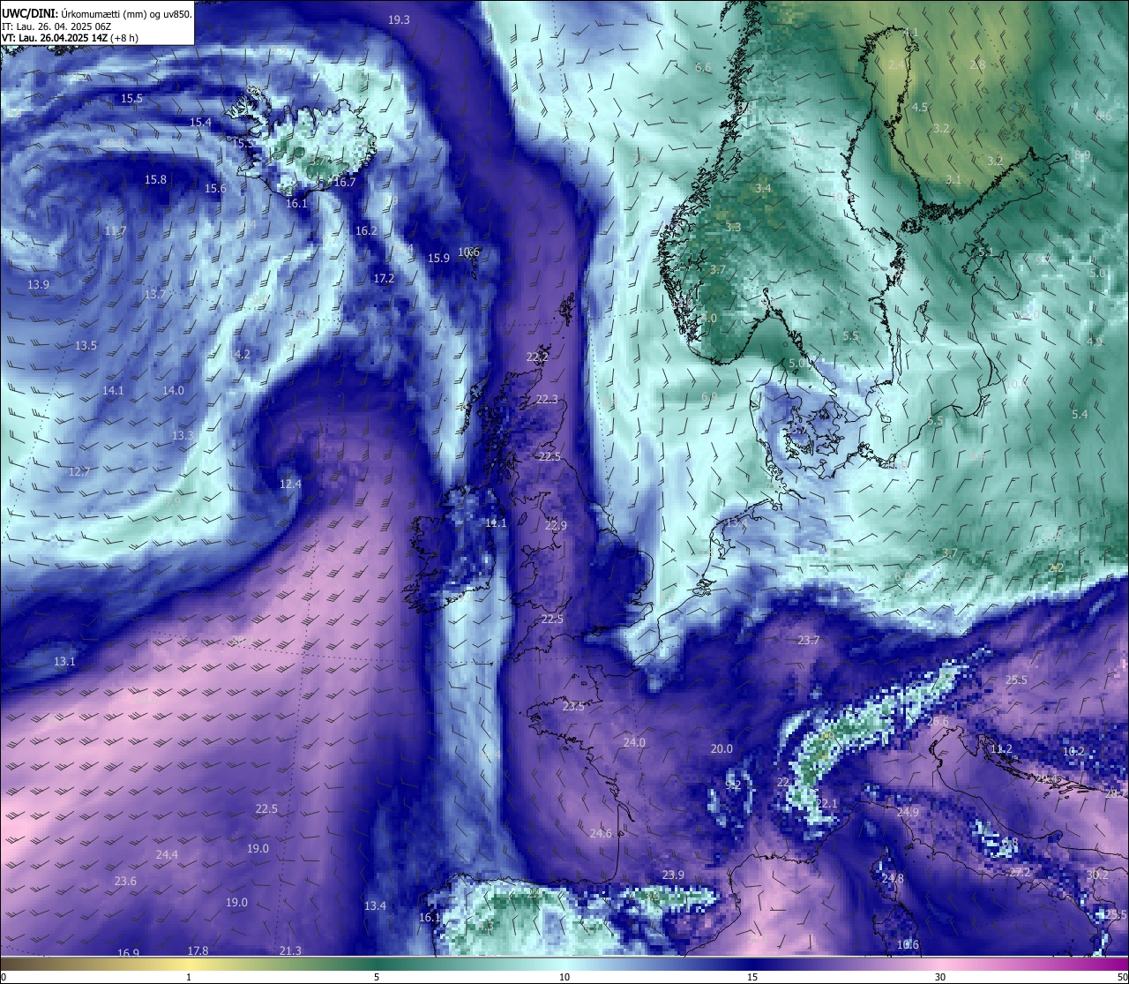
Task: Click the colour scale tick label 50
Action: pos(1122,977)
